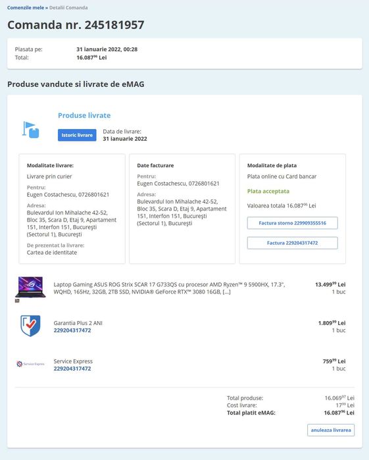Click the Garantia Plus 2 ANI label

pyautogui.click(x=78, y=323)
